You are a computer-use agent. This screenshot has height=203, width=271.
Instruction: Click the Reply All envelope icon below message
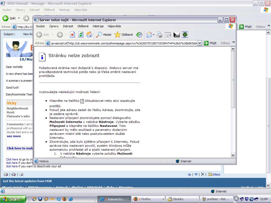coord(14,174)
